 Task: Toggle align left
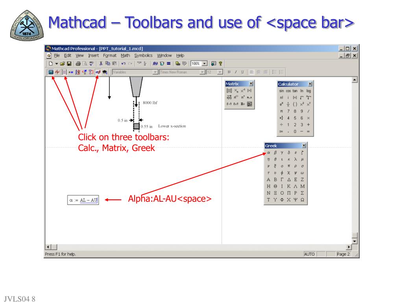251,72
